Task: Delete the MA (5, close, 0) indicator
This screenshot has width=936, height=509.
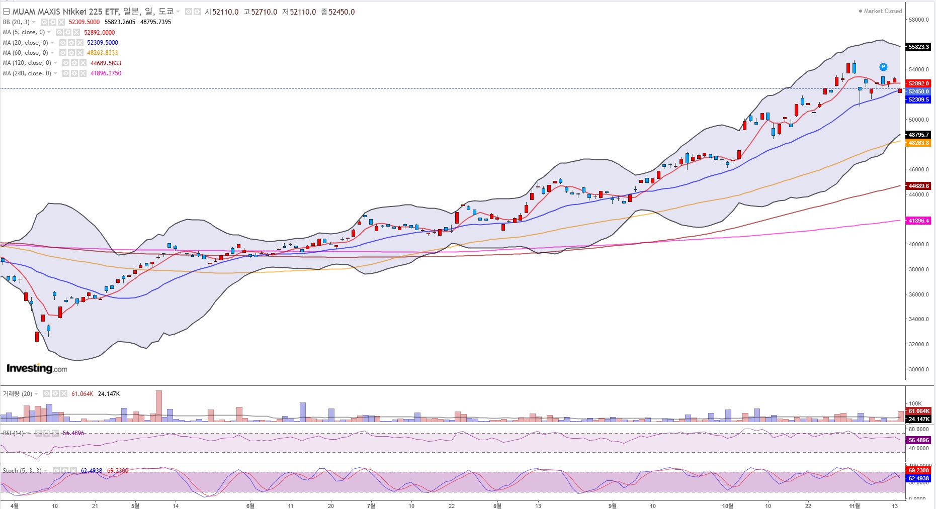Action: click(76, 33)
